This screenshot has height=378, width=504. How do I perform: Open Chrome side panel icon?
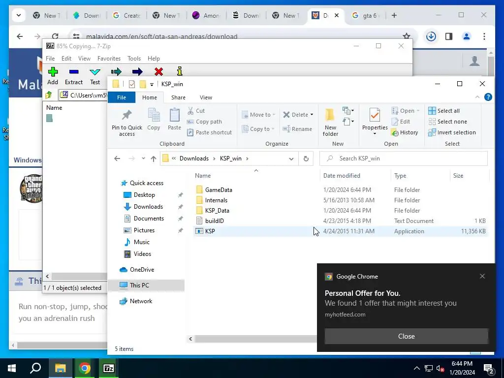pyautogui.click(x=449, y=36)
